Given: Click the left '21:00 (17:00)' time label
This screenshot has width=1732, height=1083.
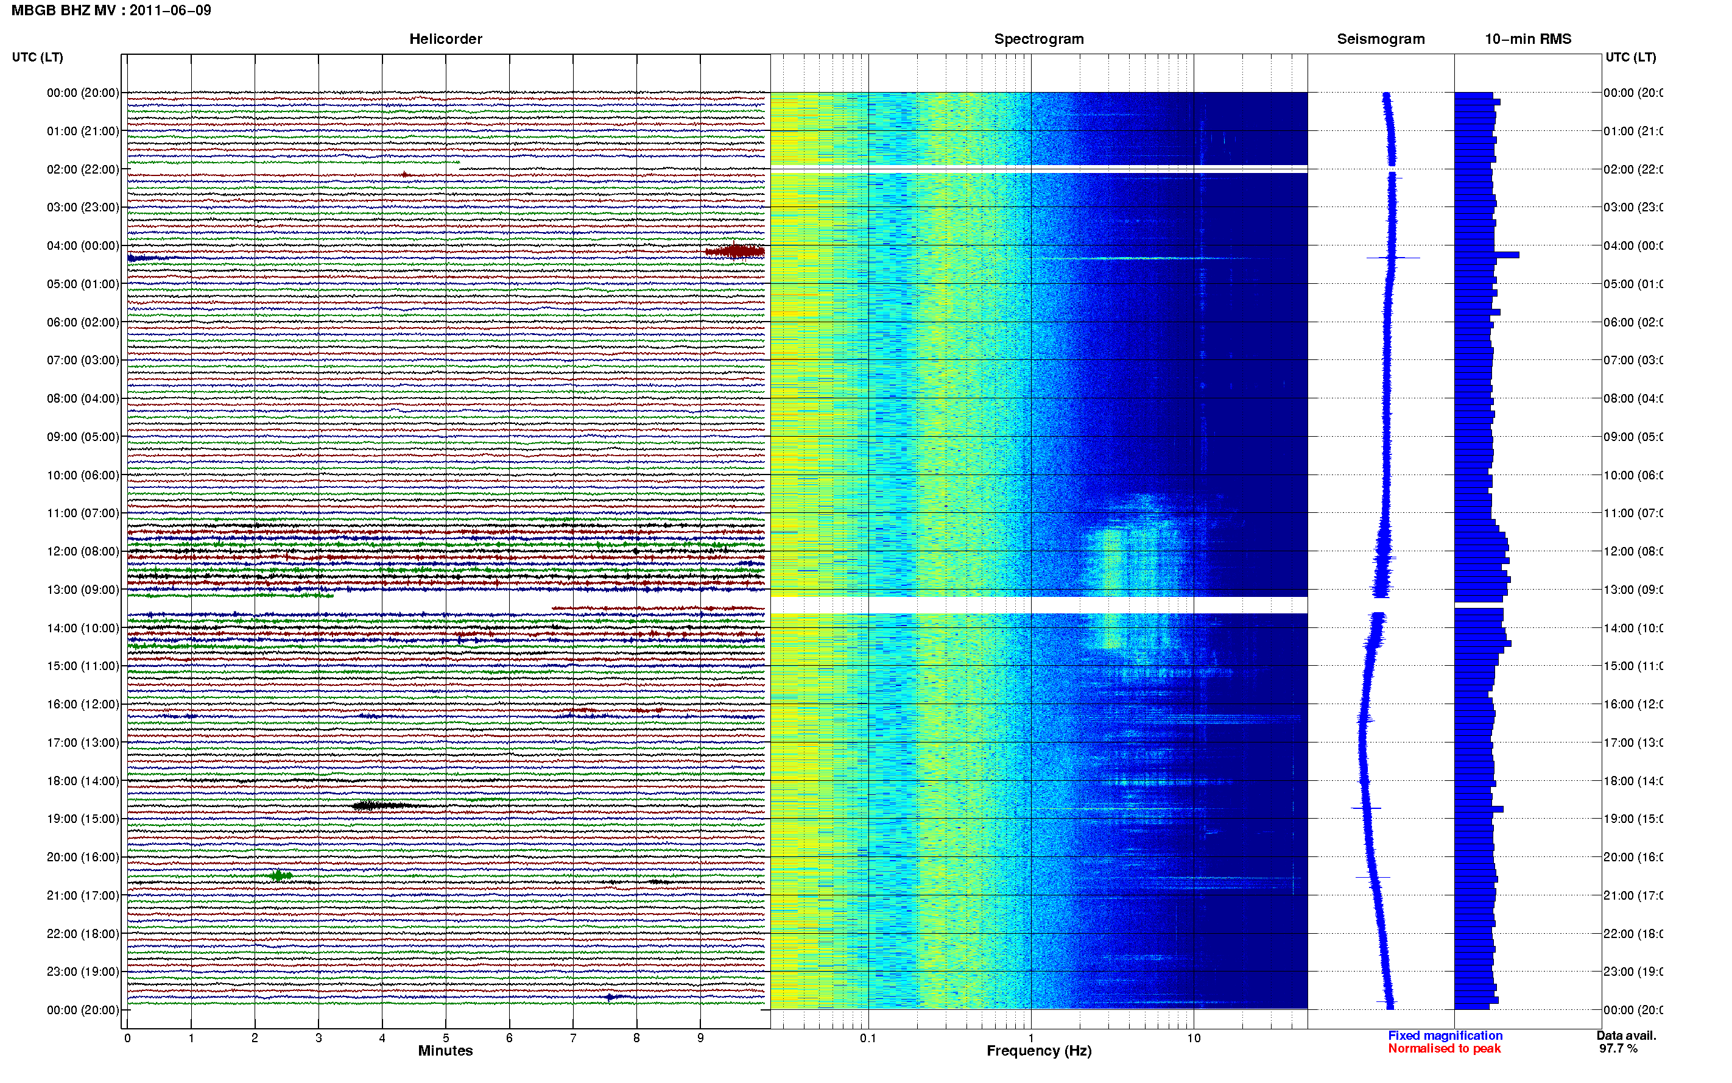Looking at the screenshot, I should coord(83,895).
